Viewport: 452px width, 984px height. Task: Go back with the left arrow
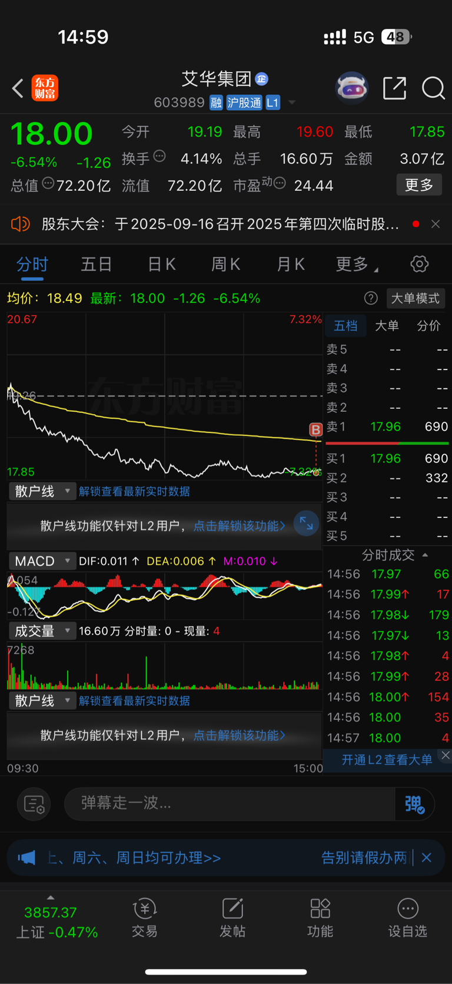[18, 88]
